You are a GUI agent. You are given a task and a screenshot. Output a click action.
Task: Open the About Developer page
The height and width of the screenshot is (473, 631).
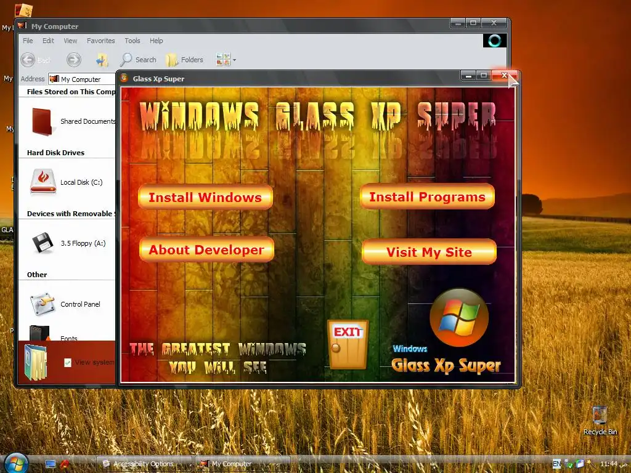click(206, 250)
